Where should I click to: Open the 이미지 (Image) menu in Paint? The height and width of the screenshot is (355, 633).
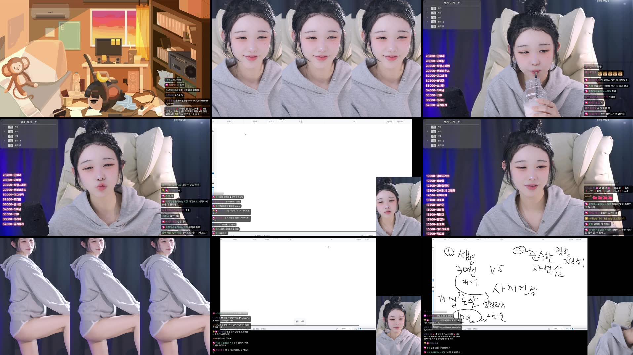[231, 122]
